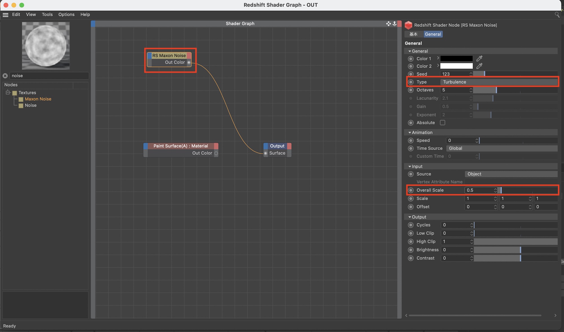This screenshot has width=564, height=332.
Task: Collapse the Animation section
Action: point(410,132)
